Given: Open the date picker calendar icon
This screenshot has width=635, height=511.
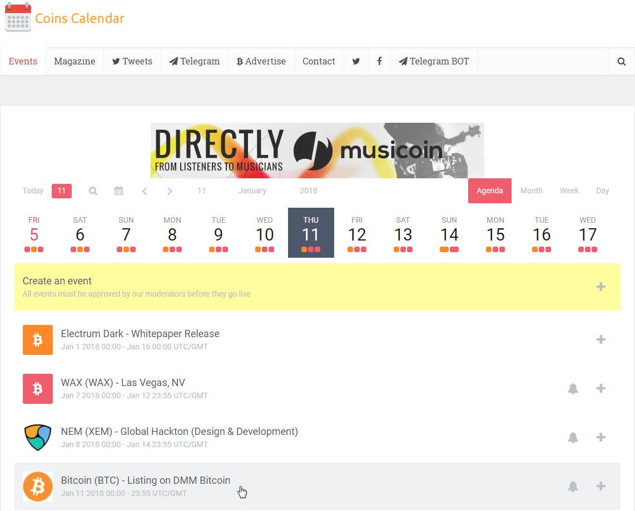Looking at the screenshot, I should pos(118,191).
